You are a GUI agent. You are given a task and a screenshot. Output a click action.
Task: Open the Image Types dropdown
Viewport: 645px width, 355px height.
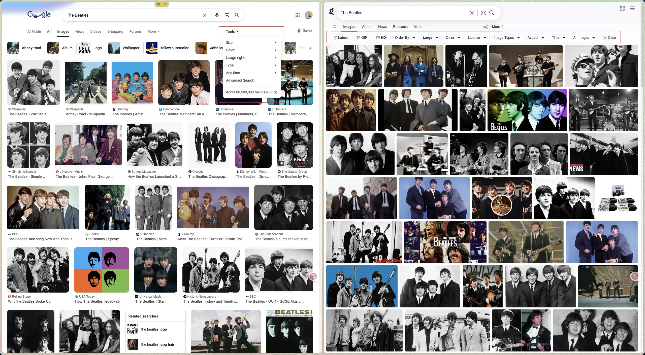click(506, 38)
